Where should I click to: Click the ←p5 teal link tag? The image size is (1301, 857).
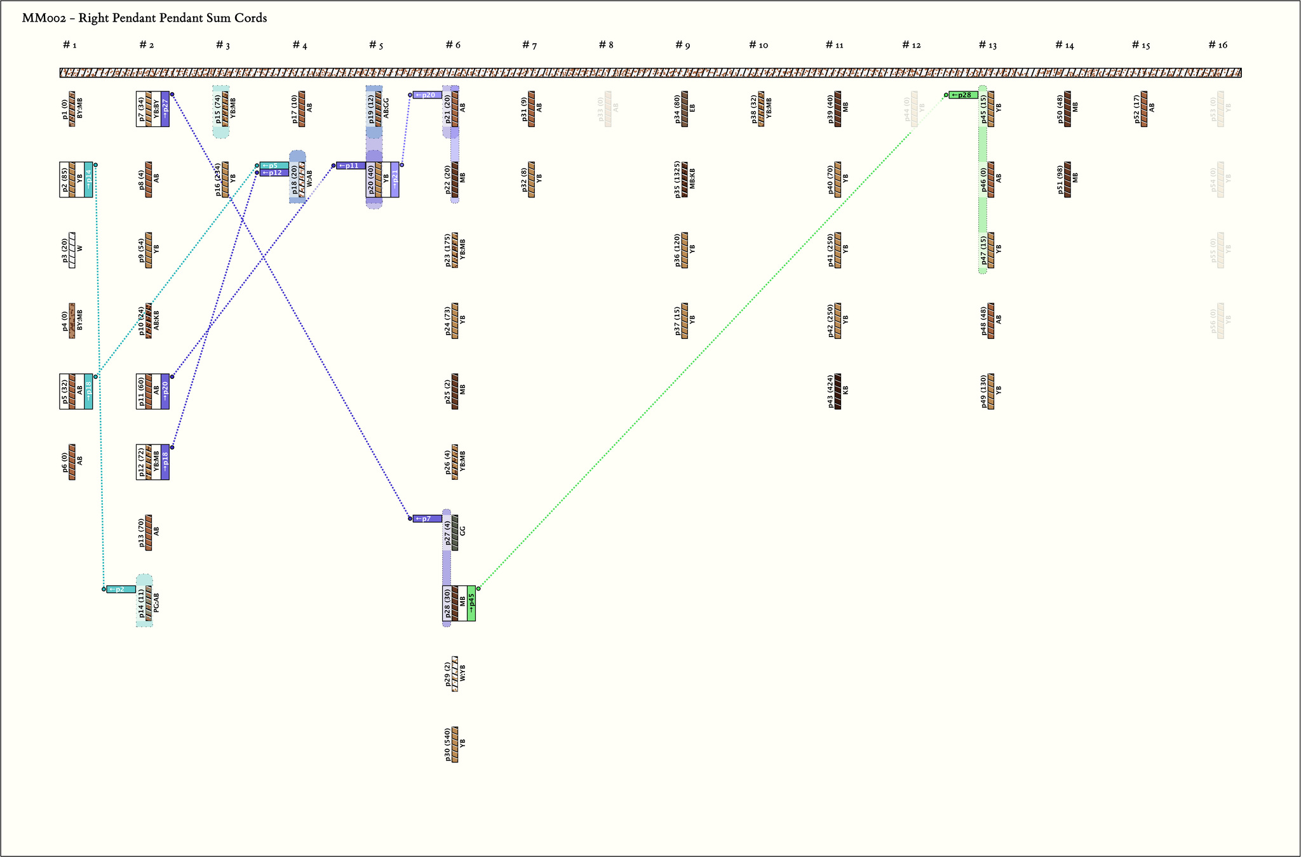274,166
